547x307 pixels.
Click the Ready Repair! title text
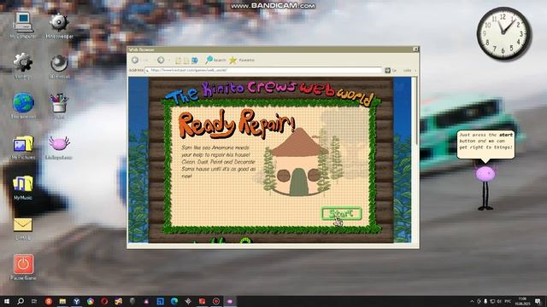click(237, 125)
